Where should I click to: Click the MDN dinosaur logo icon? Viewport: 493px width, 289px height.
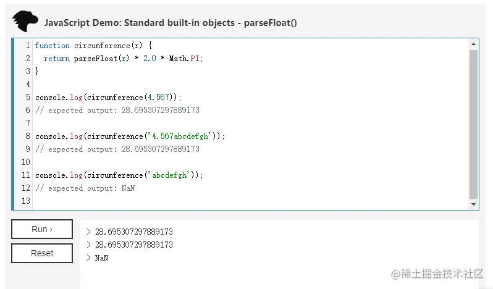coord(24,22)
